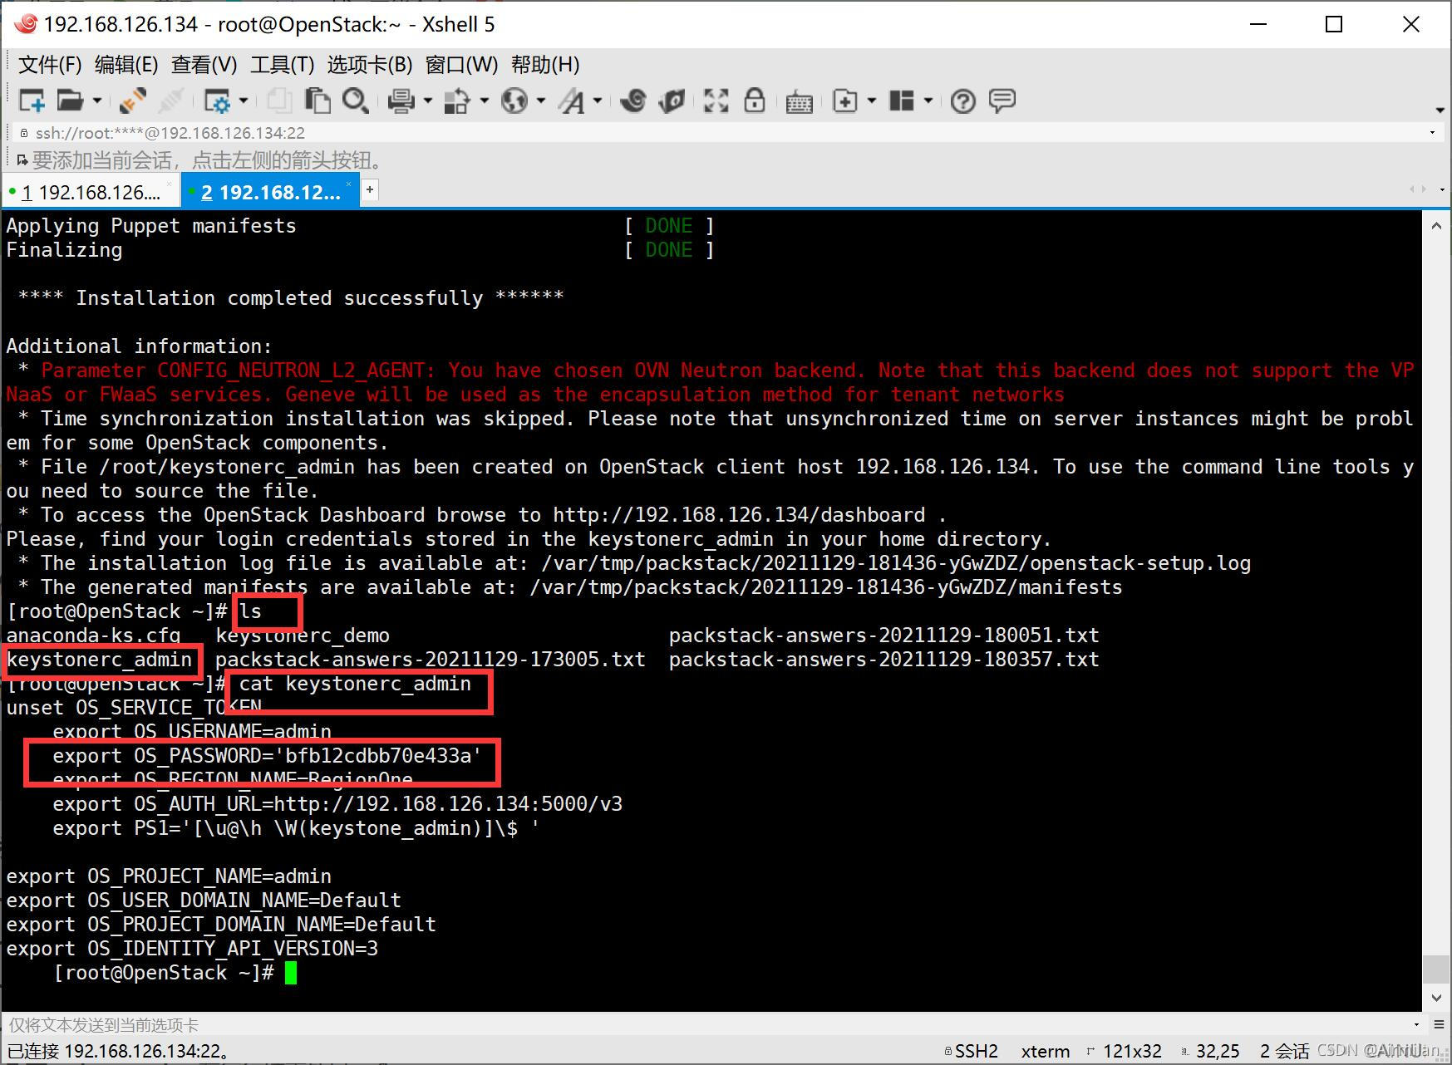This screenshot has height=1065, width=1452.
Task: Click the chat feedback bubble icon
Action: (1002, 101)
